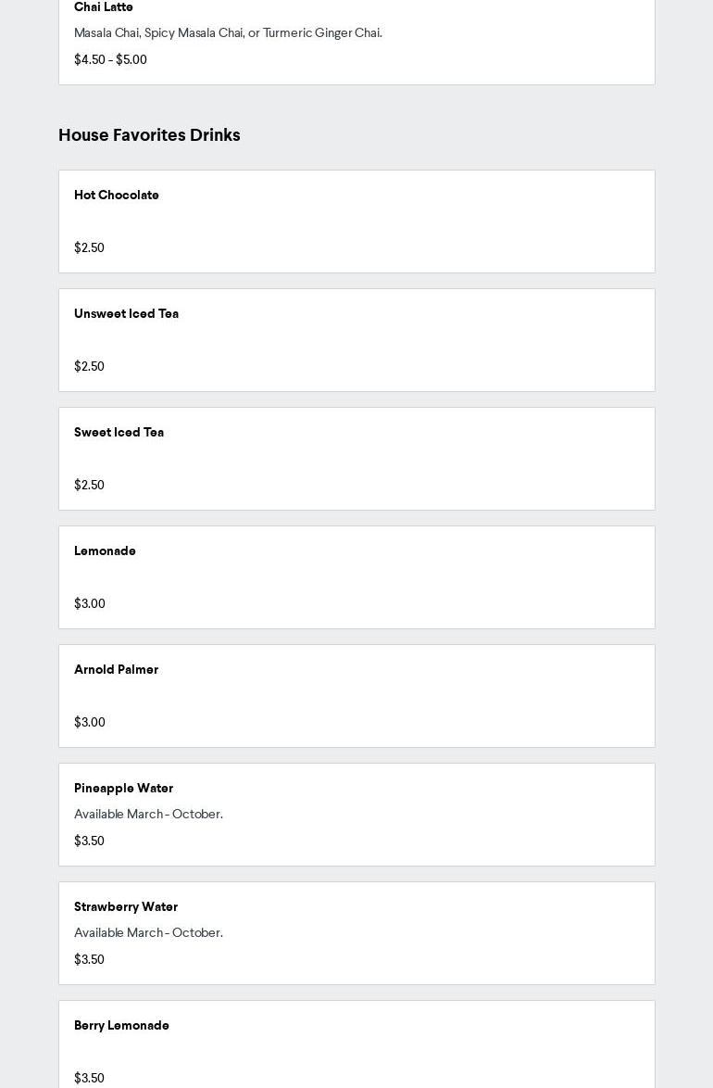Click the Chai Latte price range $4.50 - $5.00
The height and width of the screenshot is (1088, 713).
point(110,60)
